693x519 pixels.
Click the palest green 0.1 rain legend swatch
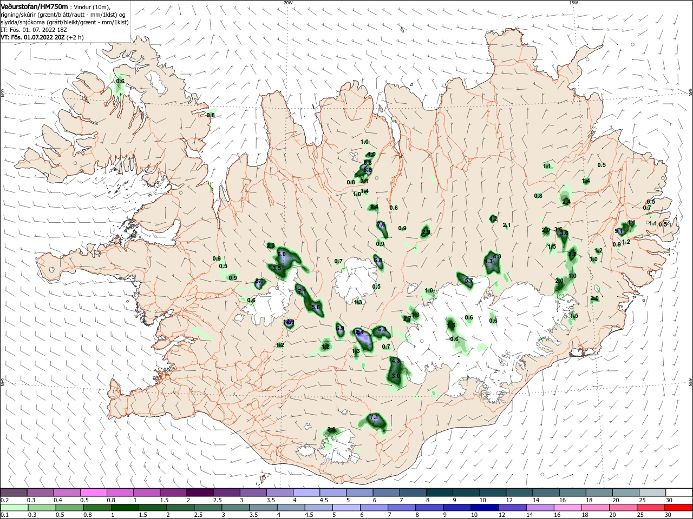(x=14, y=508)
